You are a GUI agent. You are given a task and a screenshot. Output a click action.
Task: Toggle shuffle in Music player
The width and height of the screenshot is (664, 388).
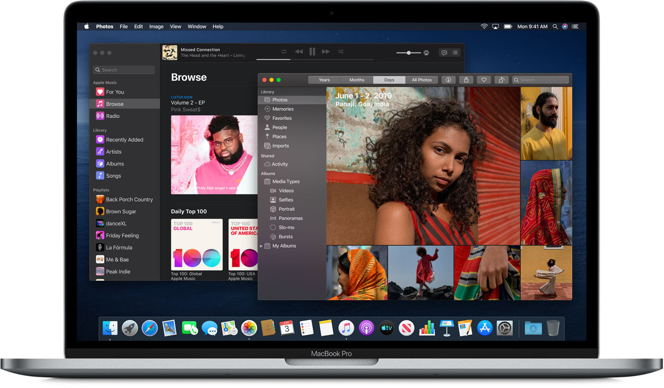coord(340,52)
